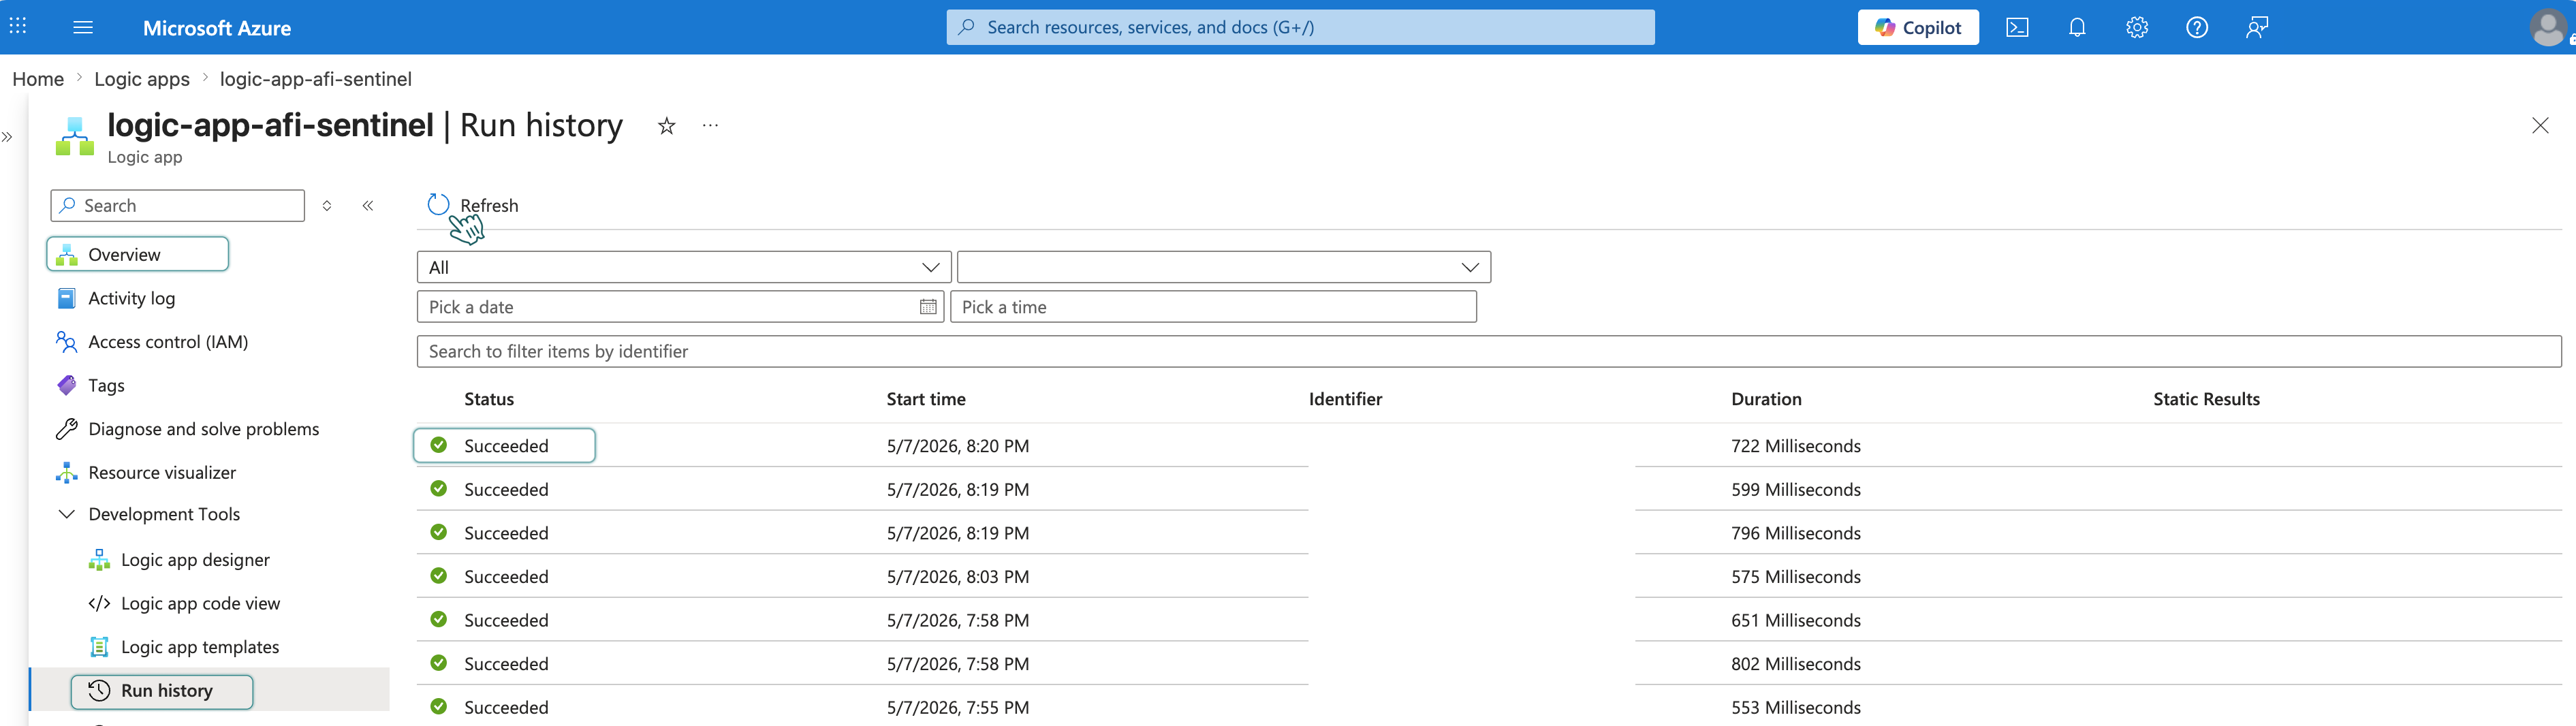The width and height of the screenshot is (2576, 726).
Task: Click the Refresh button label
Action: point(489,205)
